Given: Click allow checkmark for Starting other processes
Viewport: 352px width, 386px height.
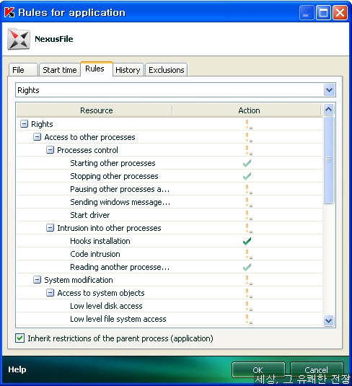Looking at the screenshot, I should pos(247,163).
